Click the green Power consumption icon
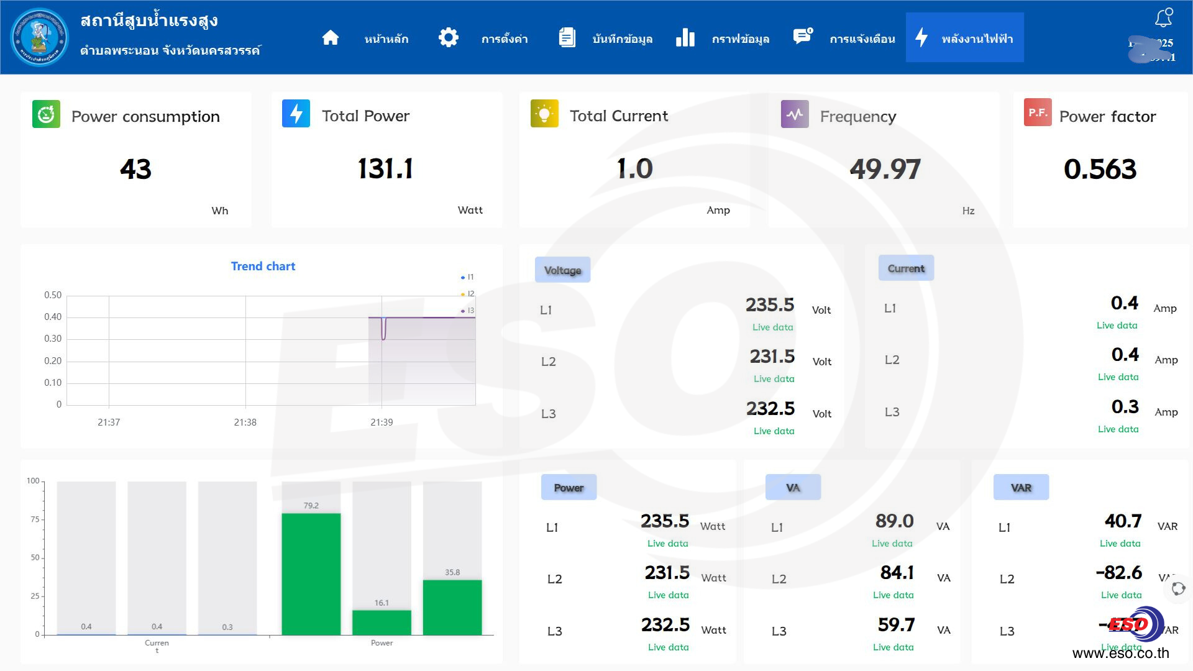This screenshot has width=1193, height=671. (x=46, y=114)
